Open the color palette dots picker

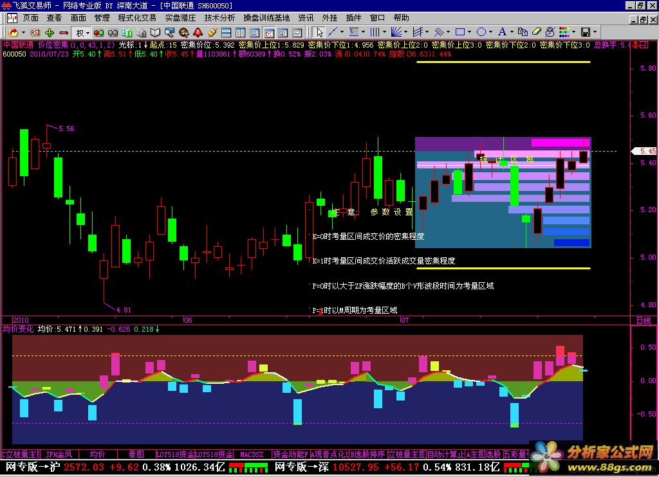pyautogui.click(x=564, y=32)
